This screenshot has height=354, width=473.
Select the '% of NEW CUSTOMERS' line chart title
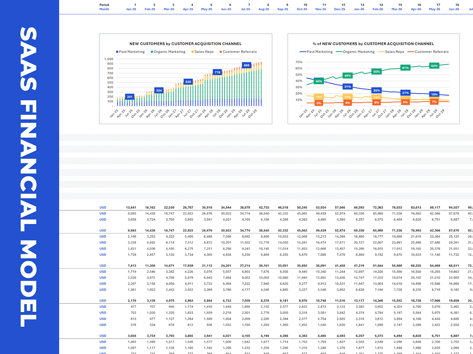coord(373,44)
